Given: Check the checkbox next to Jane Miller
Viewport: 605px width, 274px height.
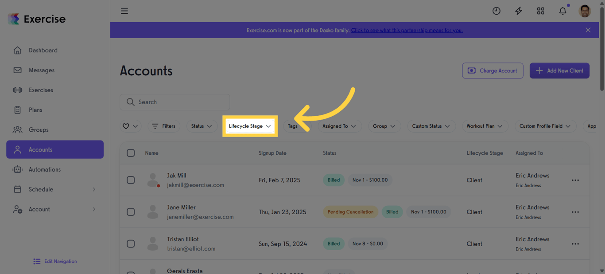Looking at the screenshot, I should pos(131,212).
